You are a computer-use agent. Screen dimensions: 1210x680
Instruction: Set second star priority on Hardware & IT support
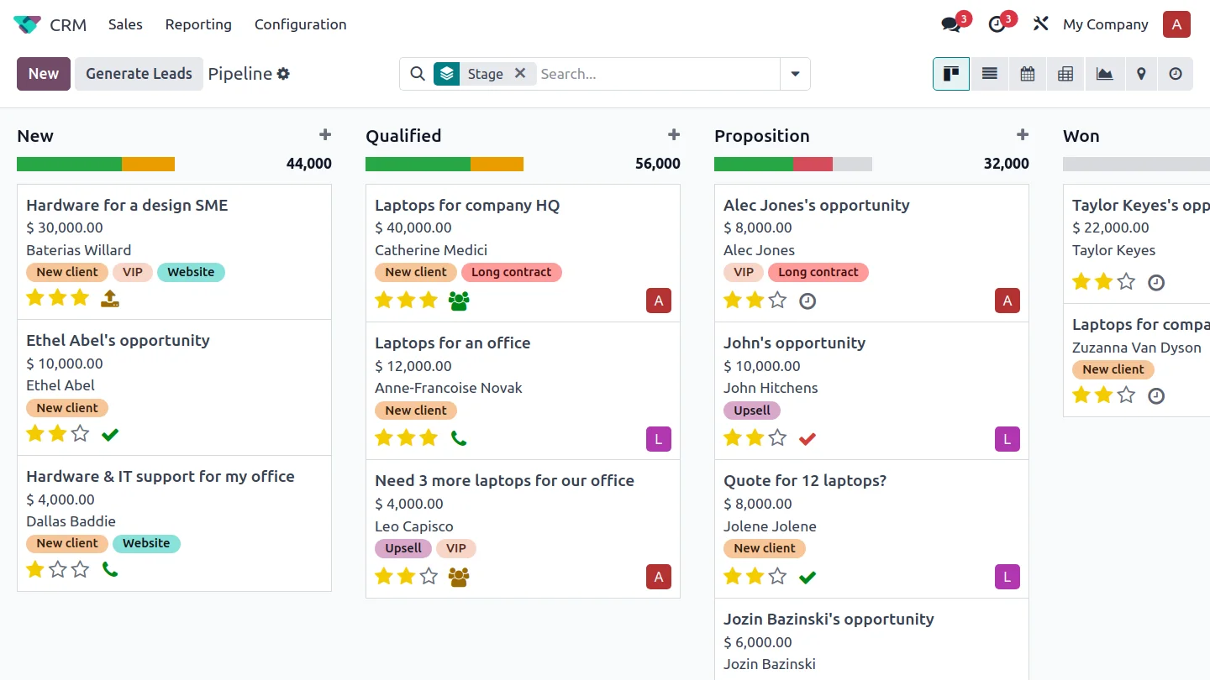coord(57,569)
